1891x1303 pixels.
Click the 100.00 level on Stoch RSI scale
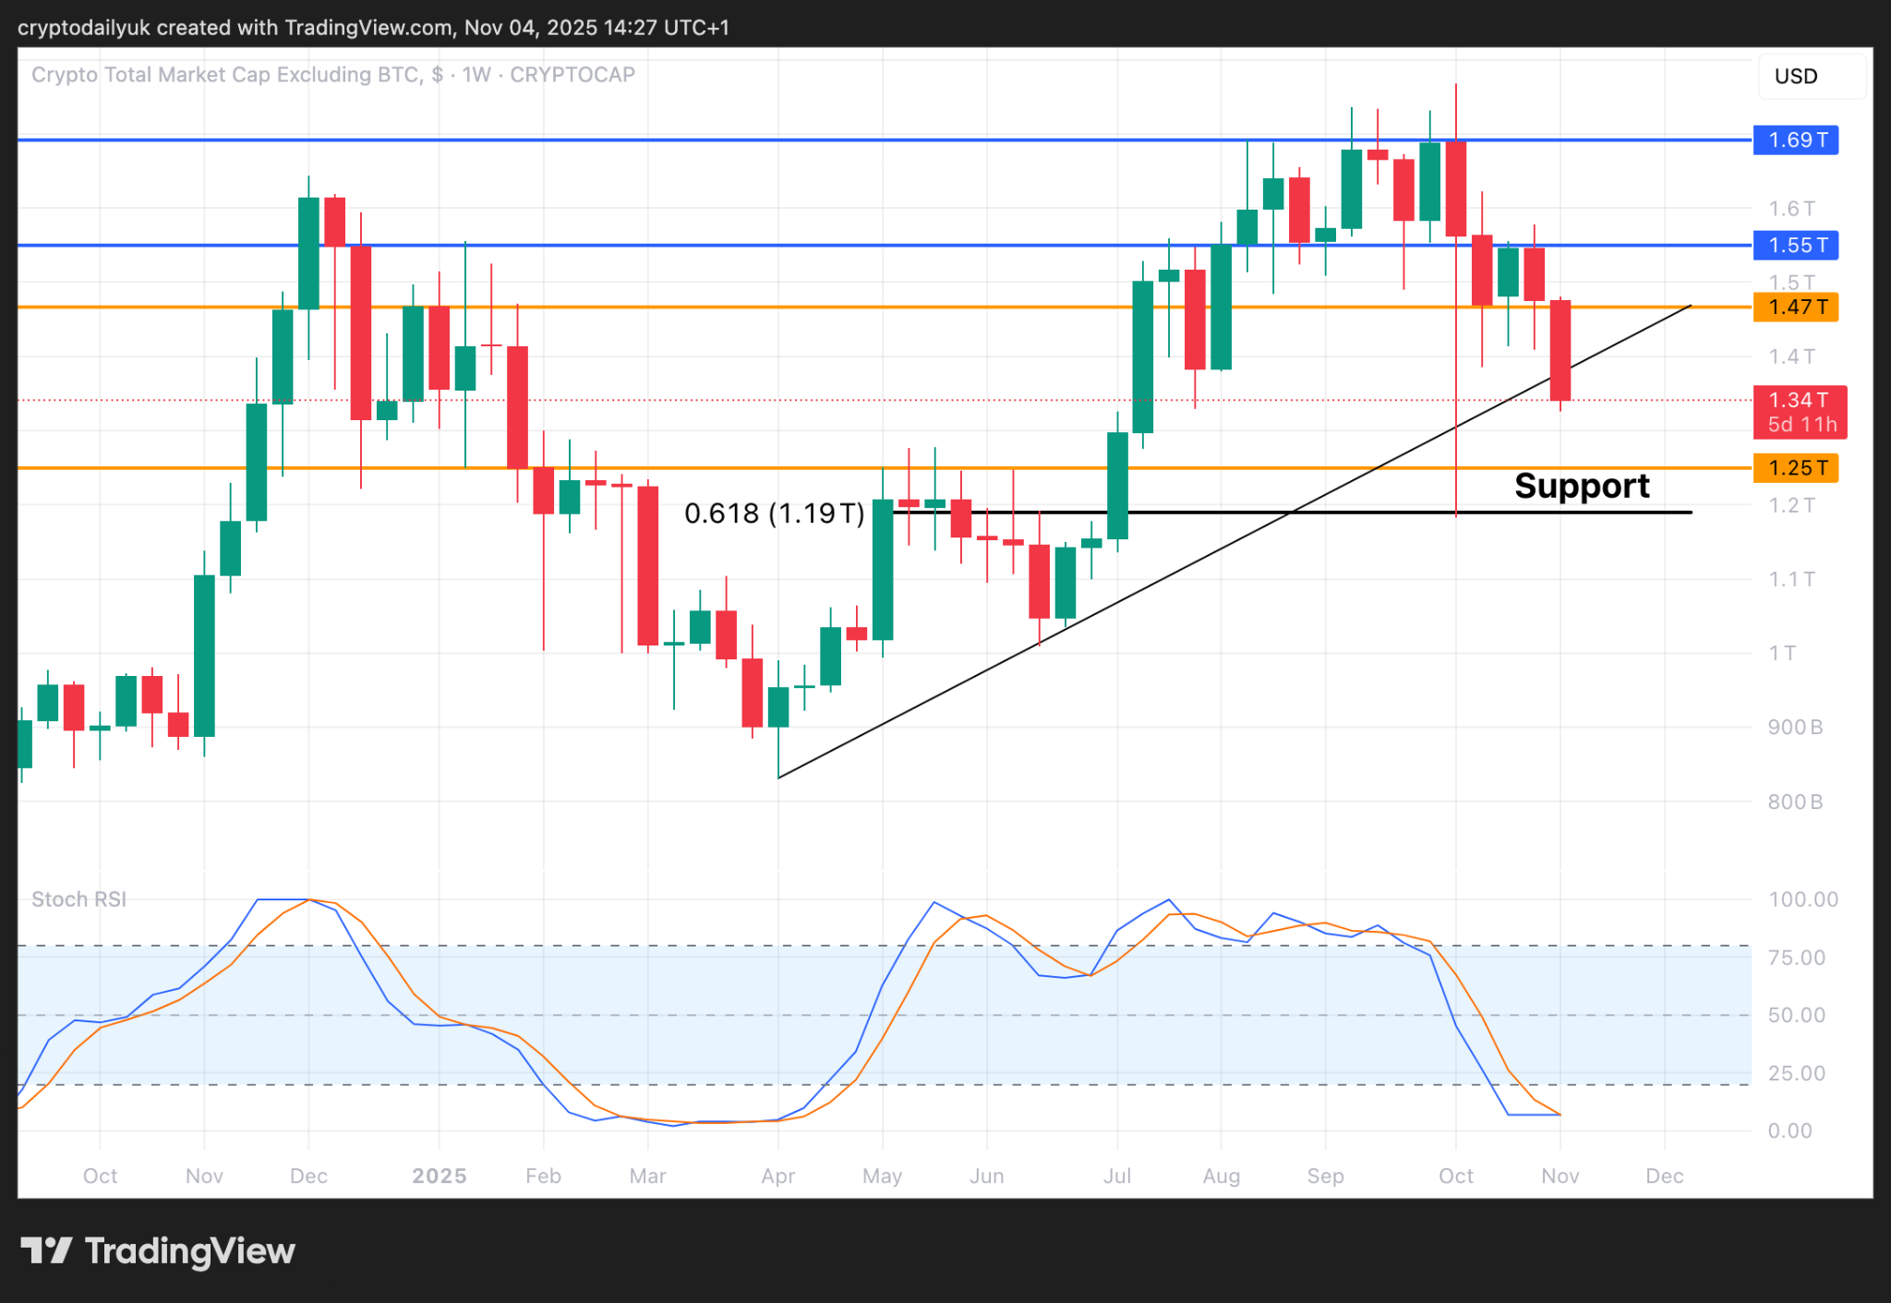(x=1802, y=899)
